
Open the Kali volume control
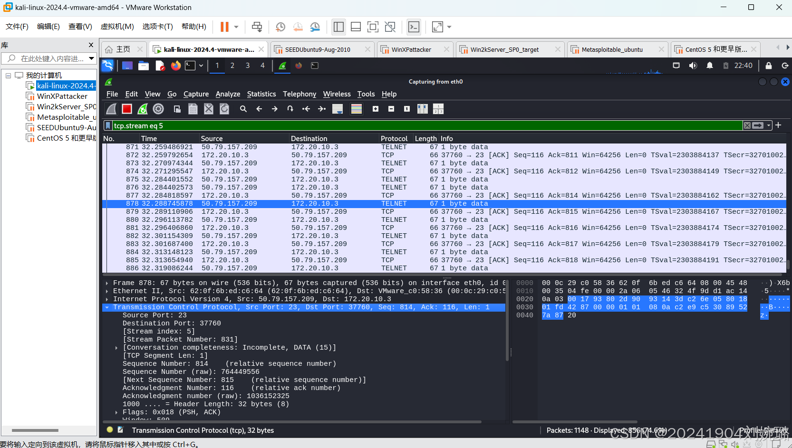(x=693, y=66)
